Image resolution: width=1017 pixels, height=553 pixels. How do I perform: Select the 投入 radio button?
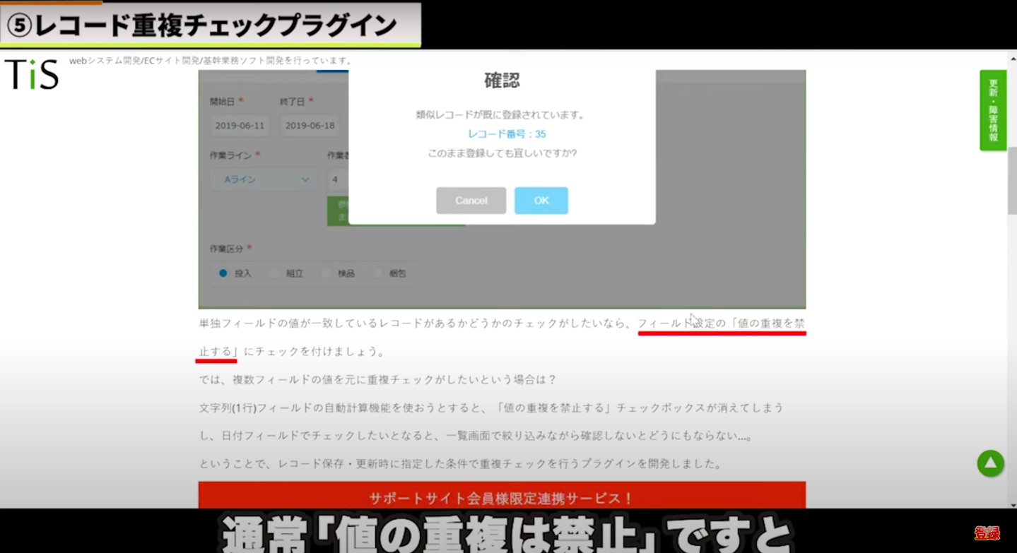click(223, 273)
